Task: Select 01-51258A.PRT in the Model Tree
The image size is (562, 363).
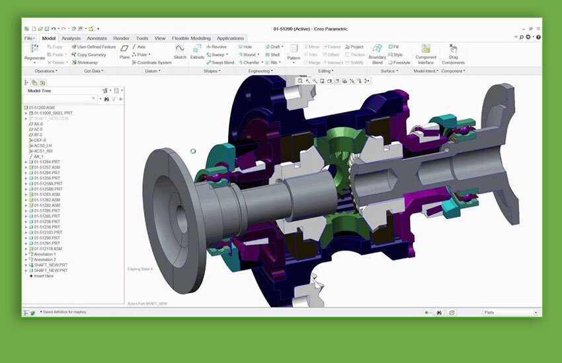Action: tap(46, 183)
